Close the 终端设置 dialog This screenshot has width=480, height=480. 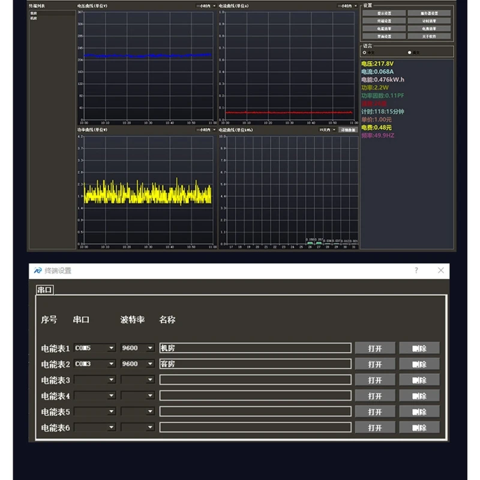(440, 271)
